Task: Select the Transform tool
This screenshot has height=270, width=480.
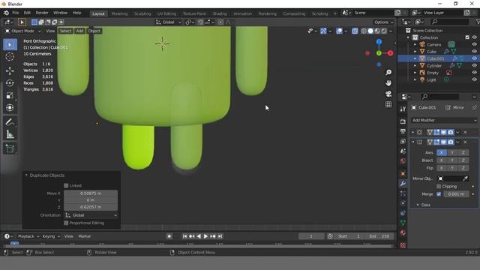Action: [10, 107]
